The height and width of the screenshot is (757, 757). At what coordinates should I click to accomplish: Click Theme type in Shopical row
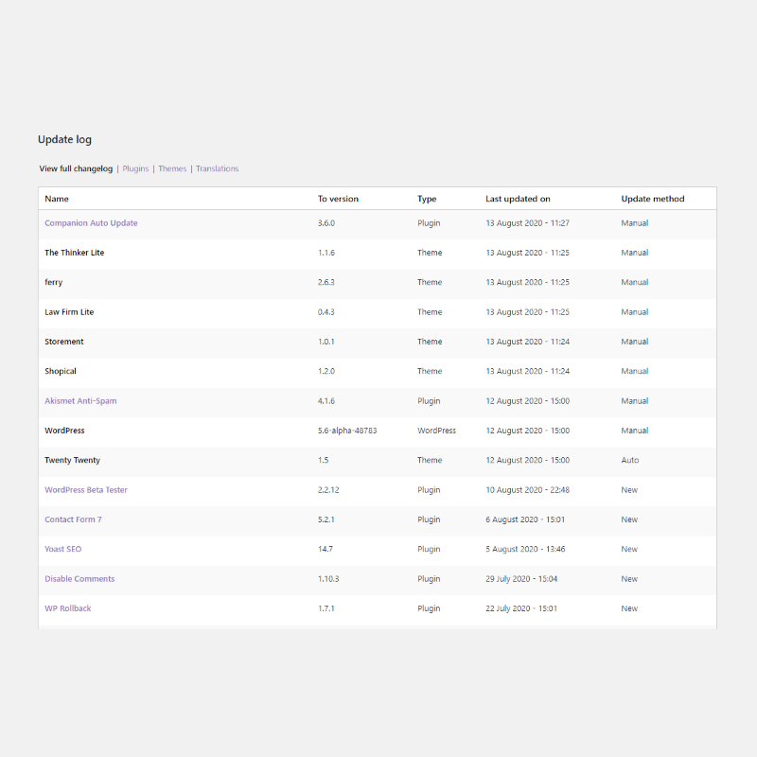tap(430, 371)
